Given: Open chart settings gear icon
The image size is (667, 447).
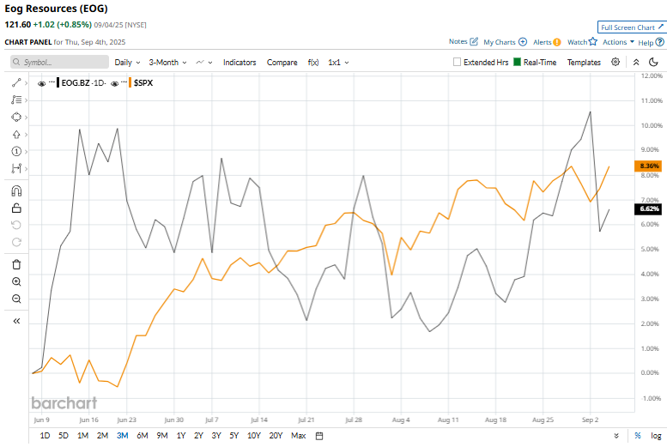Looking at the screenshot, I should [615, 62].
